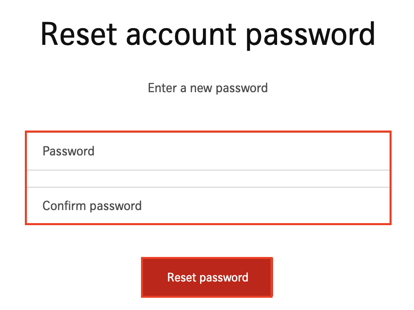Viewport: 414px width, 310px height.
Task: Click the "Confirm password" placeholder label
Action: tap(92, 206)
